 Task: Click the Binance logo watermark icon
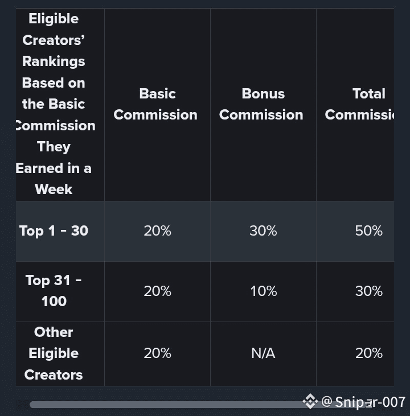[x=310, y=401]
